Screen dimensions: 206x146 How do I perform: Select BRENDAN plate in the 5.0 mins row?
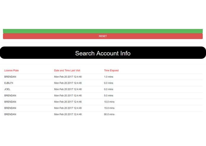pyautogui.click(x=10, y=95)
